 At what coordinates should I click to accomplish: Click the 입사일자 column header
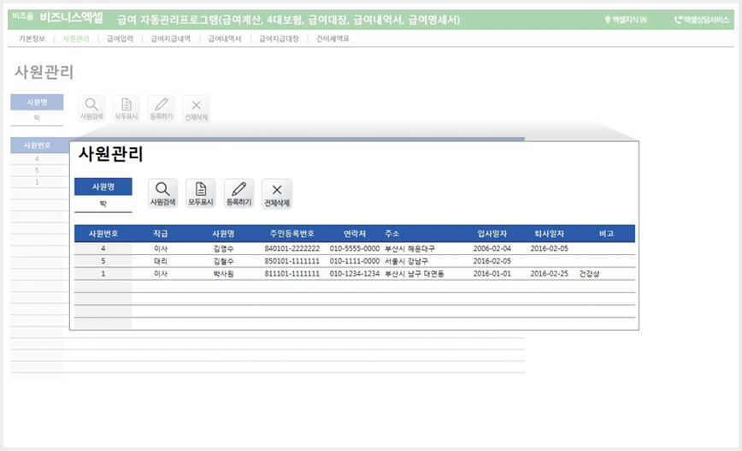492,234
